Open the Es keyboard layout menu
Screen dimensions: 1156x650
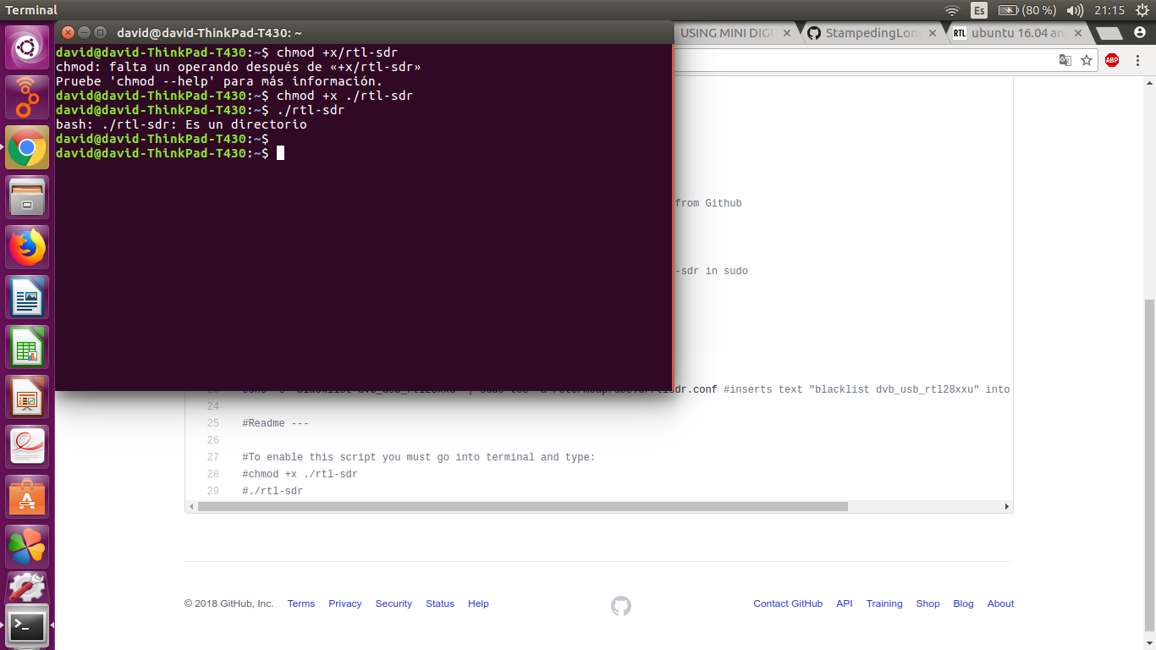pos(979,10)
